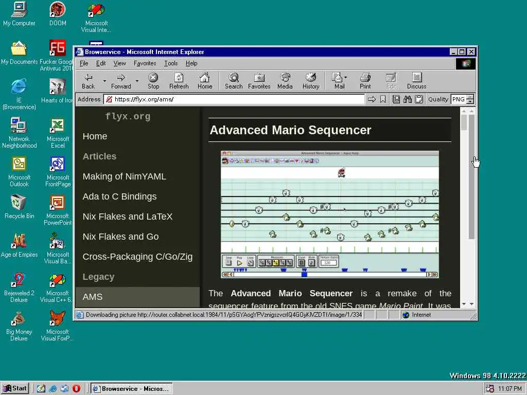Click the scrollbar down arrow
This screenshot has height=395, width=527.
coord(471,303)
